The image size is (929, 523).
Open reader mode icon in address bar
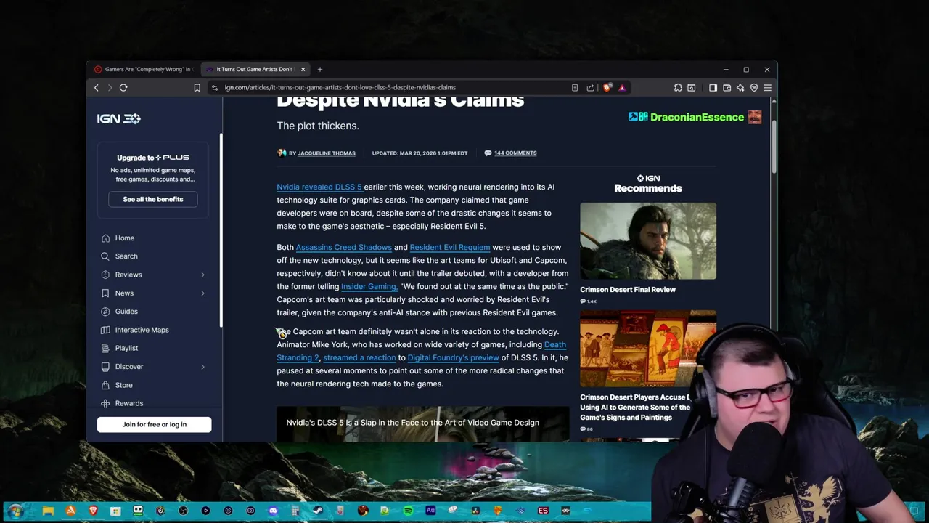(575, 88)
